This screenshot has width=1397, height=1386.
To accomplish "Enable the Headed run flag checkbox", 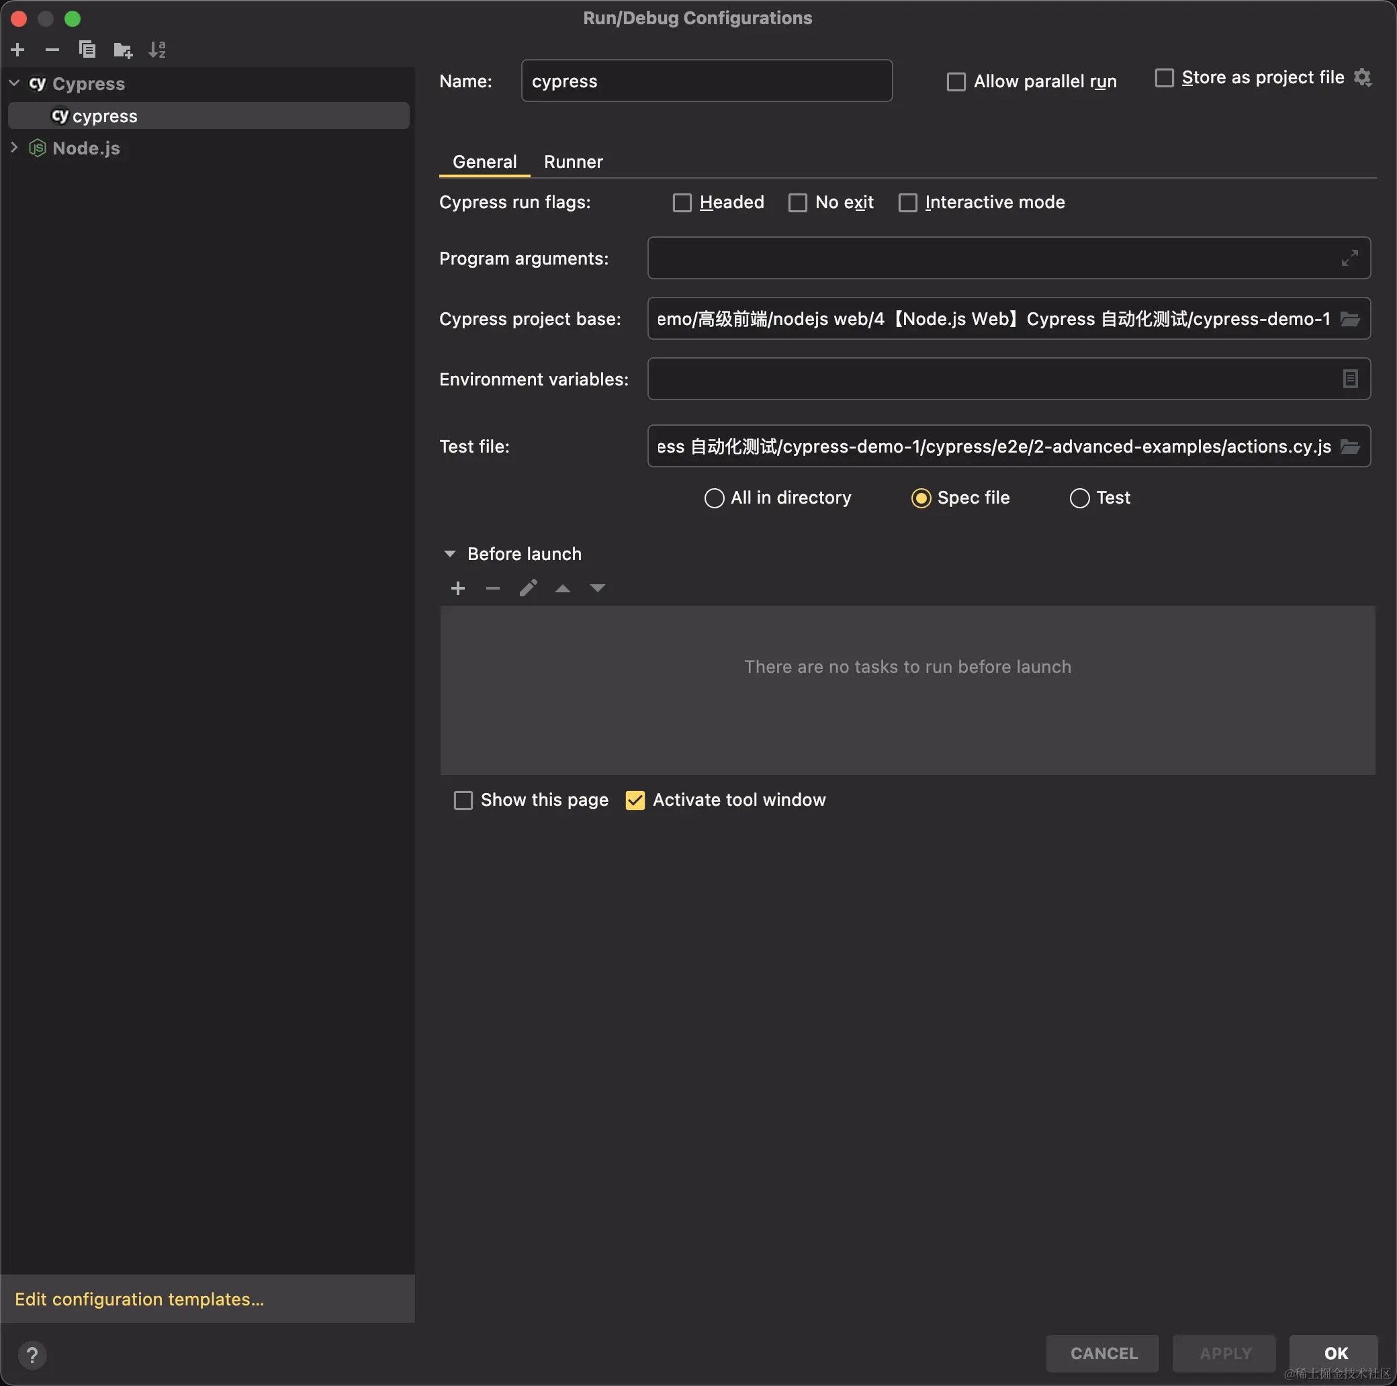I will [682, 202].
